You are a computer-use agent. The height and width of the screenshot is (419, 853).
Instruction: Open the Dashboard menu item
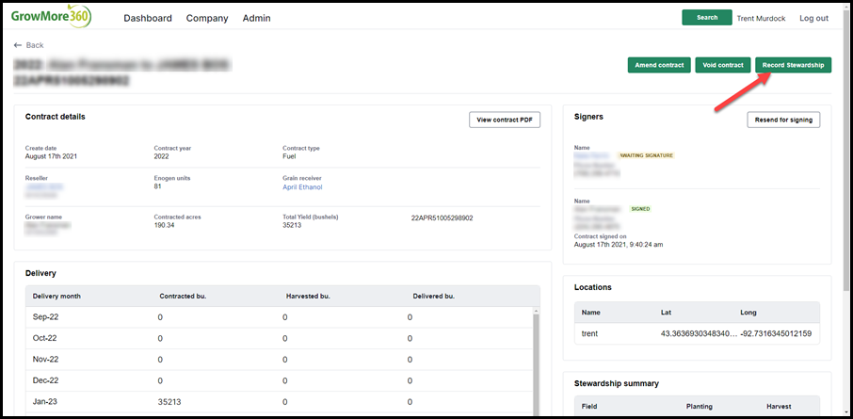(x=148, y=18)
